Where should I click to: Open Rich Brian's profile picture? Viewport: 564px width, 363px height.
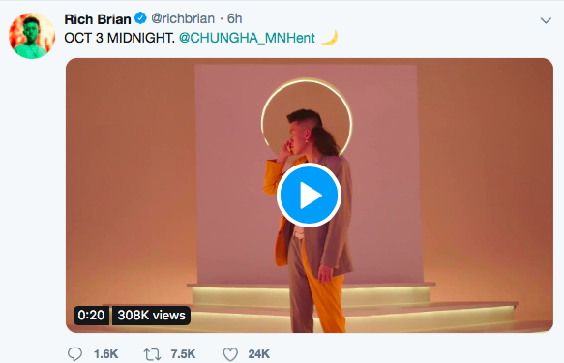(x=32, y=36)
